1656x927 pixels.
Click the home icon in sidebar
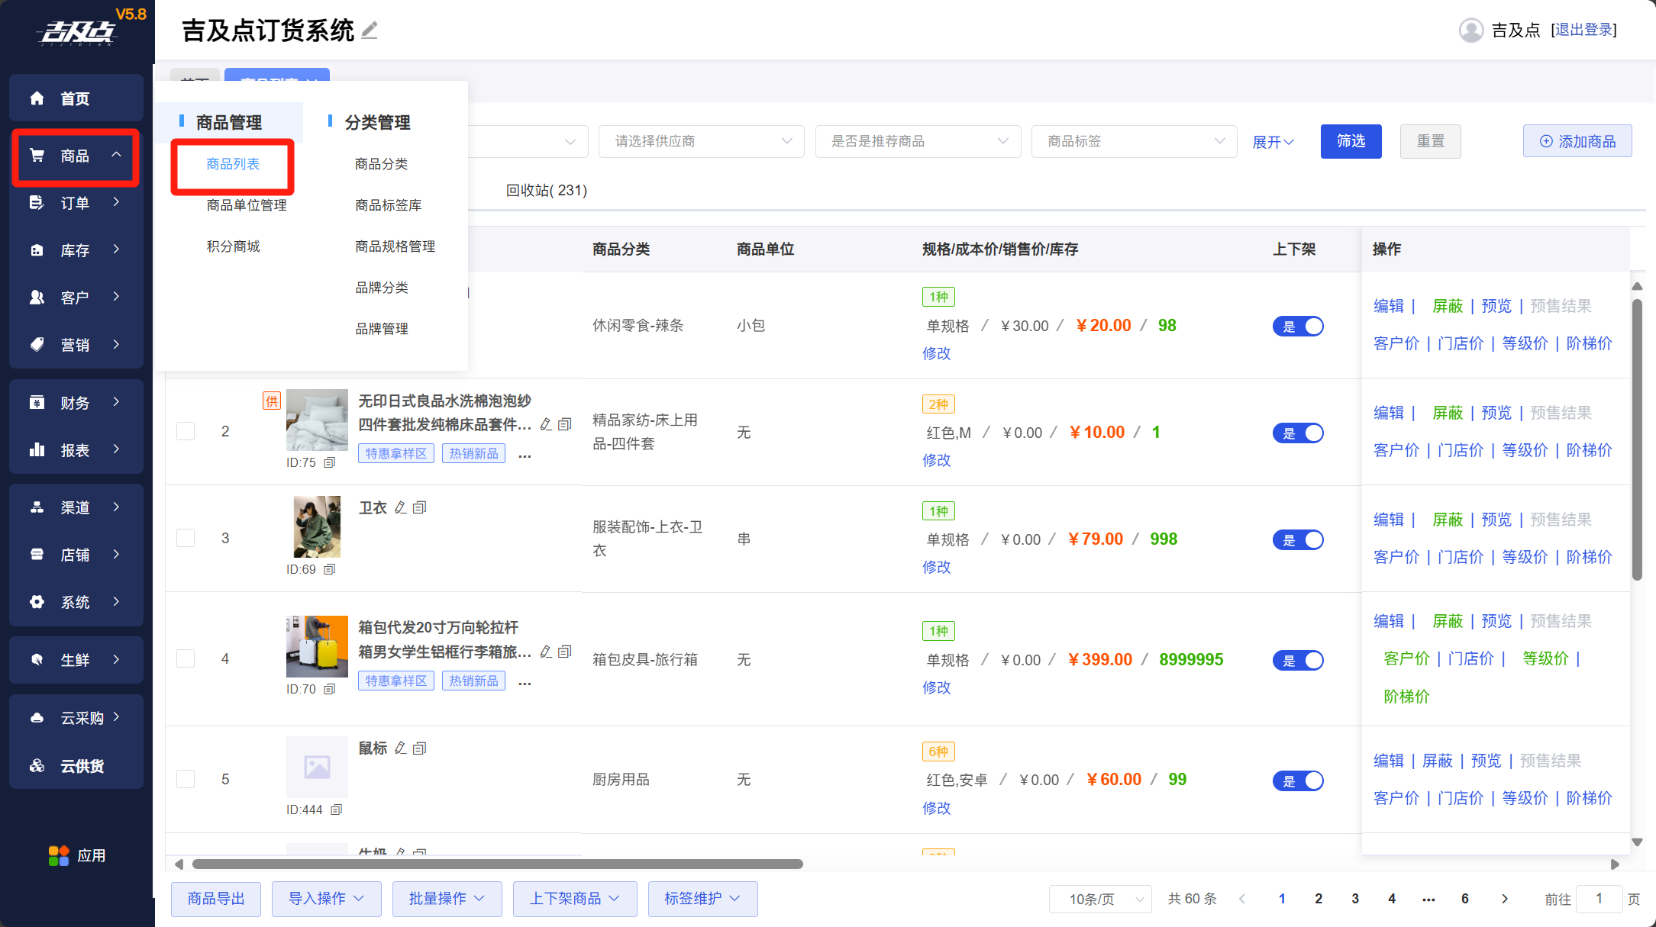[x=37, y=98]
